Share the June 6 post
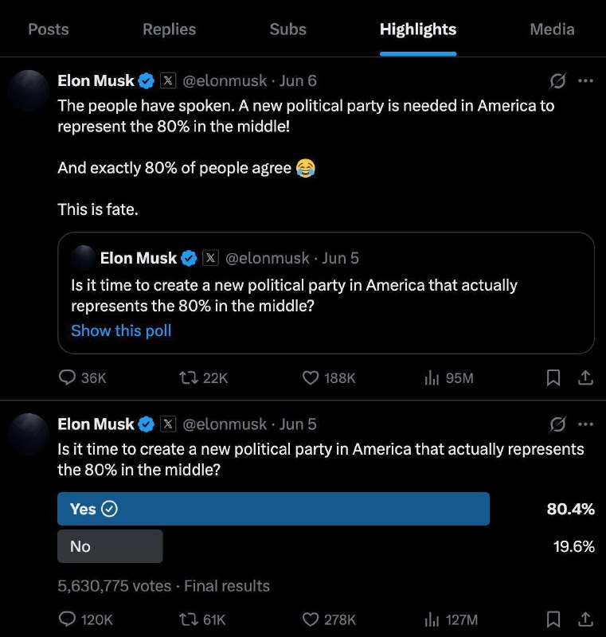Screen dimensions: 606x637 tap(585, 378)
